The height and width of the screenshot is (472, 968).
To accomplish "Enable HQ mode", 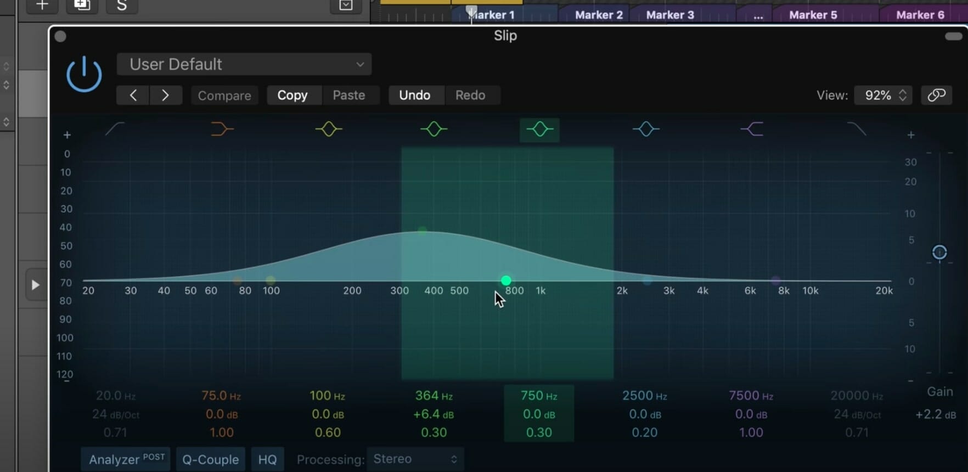I will coord(267,459).
